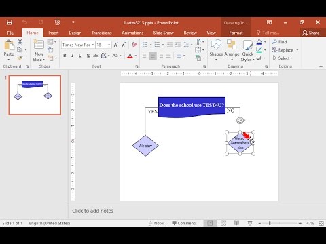
Task: Select slide 1 thumbnail
Action: 35,95
